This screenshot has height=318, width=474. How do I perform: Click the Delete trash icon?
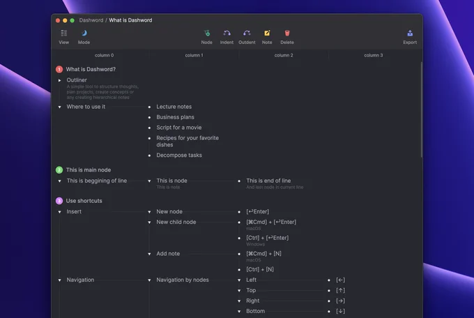pyautogui.click(x=287, y=33)
